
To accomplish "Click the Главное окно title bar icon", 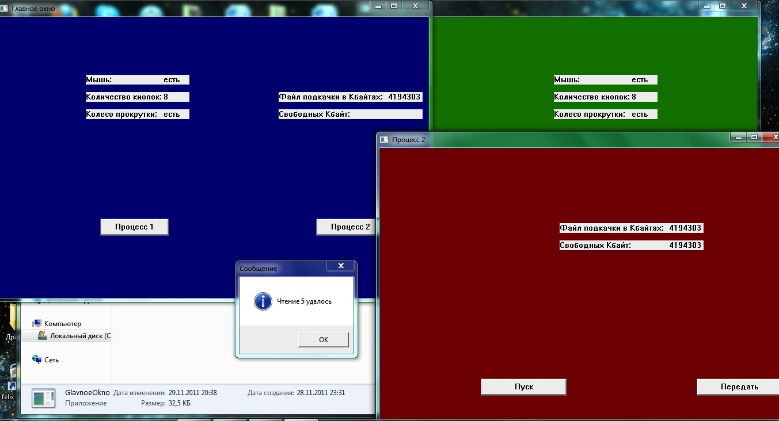I will tap(5, 9).
